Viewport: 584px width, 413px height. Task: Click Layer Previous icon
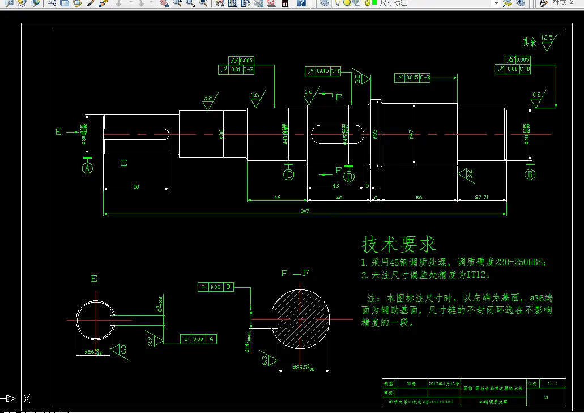pos(521,3)
